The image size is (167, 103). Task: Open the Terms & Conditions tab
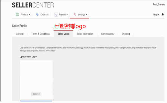coord(40,34)
